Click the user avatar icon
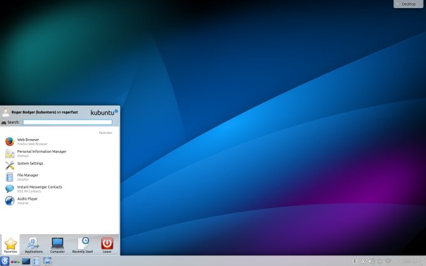The image size is (426, 266). (5, 112)
